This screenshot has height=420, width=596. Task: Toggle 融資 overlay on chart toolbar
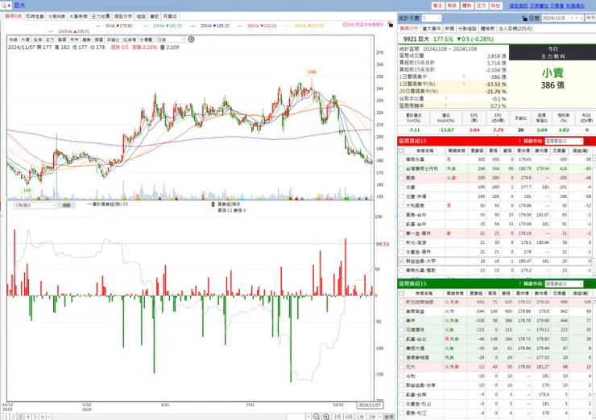click(x=62, y=39)
